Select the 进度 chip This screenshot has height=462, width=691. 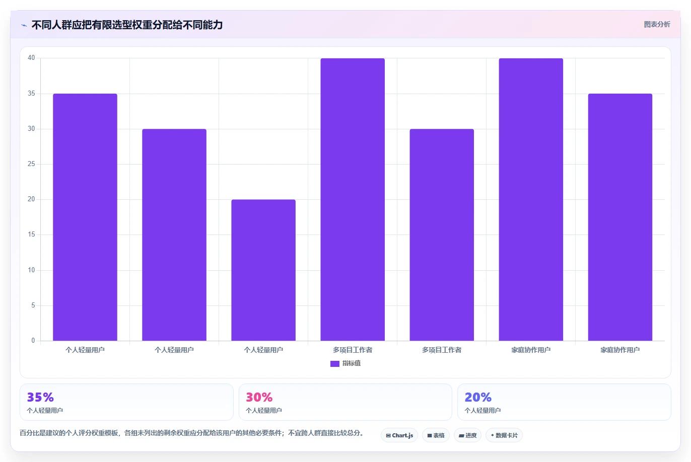point(467,435)
